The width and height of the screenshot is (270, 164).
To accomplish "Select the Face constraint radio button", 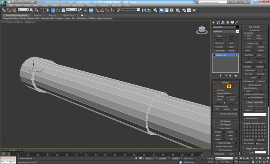I will [245, 38].
